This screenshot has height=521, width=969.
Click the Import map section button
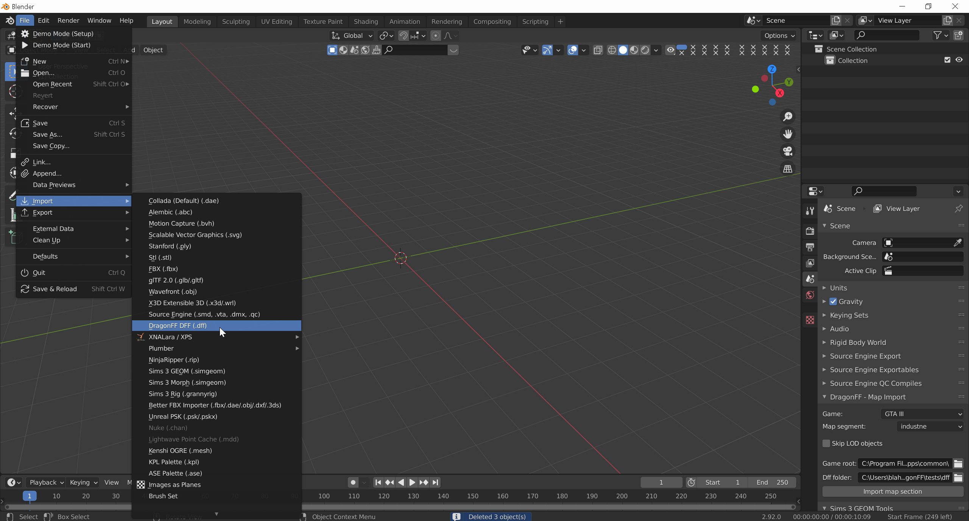click(x=892, y=491)
